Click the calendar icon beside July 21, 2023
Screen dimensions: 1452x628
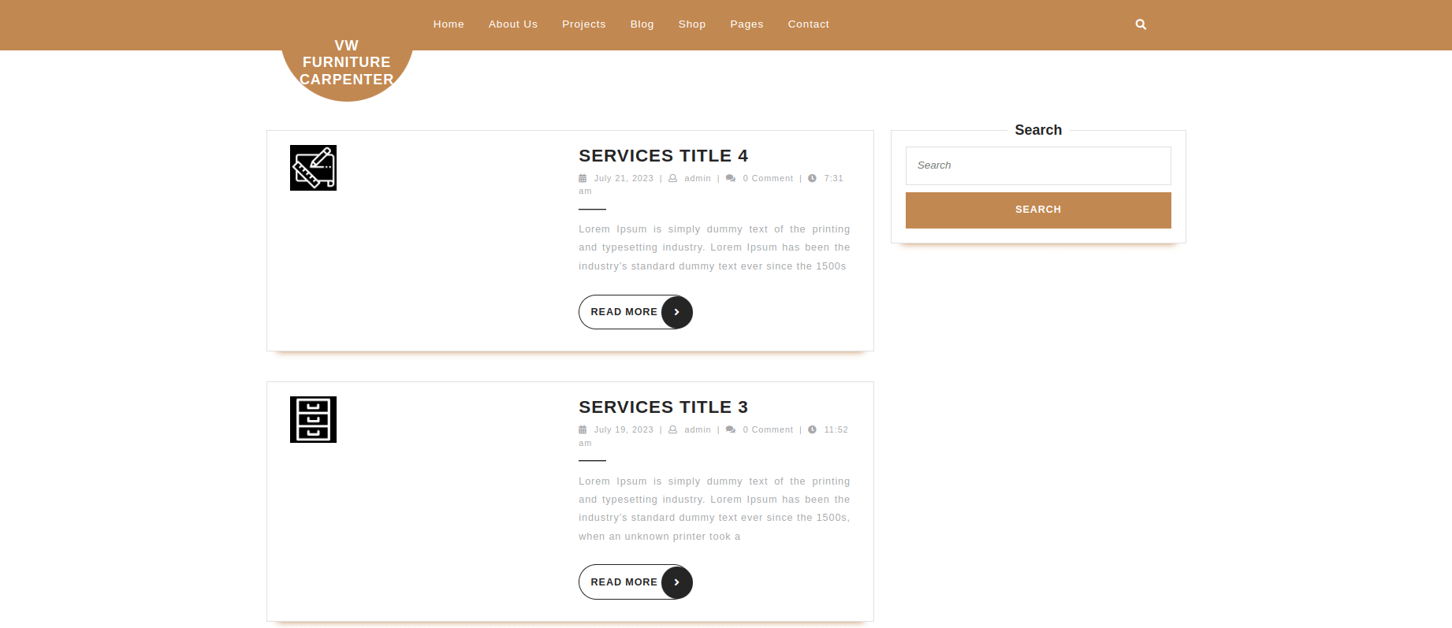pyautogui.click(x=583, y=179)
